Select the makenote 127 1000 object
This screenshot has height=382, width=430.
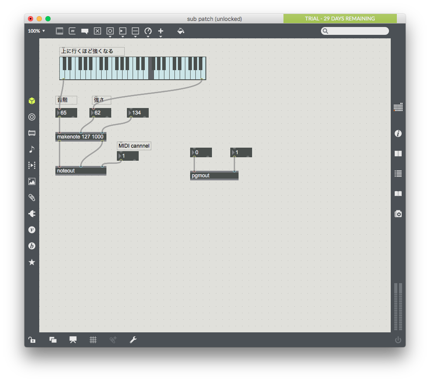[x=81, y=137]
